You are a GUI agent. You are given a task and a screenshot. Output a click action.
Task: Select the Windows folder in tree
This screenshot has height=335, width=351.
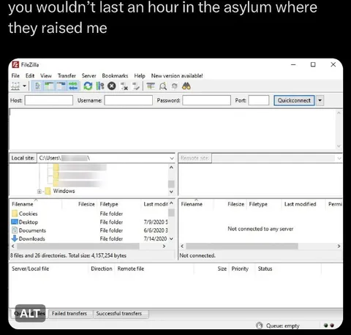click(x=64, y=191)
